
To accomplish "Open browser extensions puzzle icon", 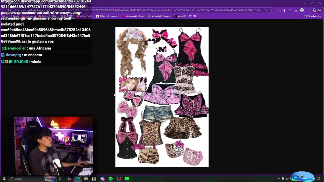I will pyautogui.click(x=277, y=10).
